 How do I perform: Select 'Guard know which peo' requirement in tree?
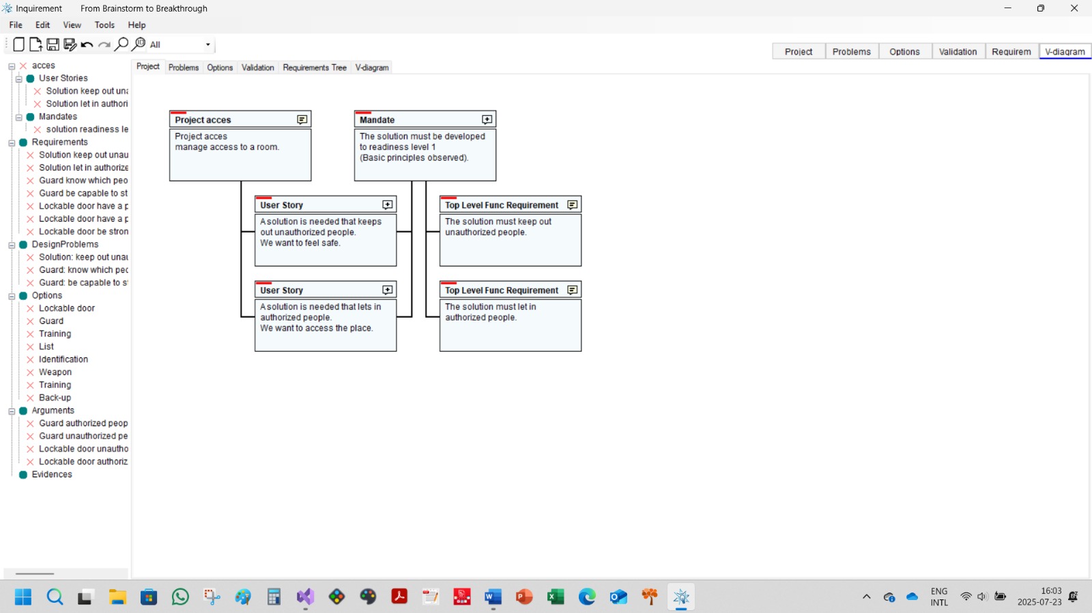click(x=83, y=181)
